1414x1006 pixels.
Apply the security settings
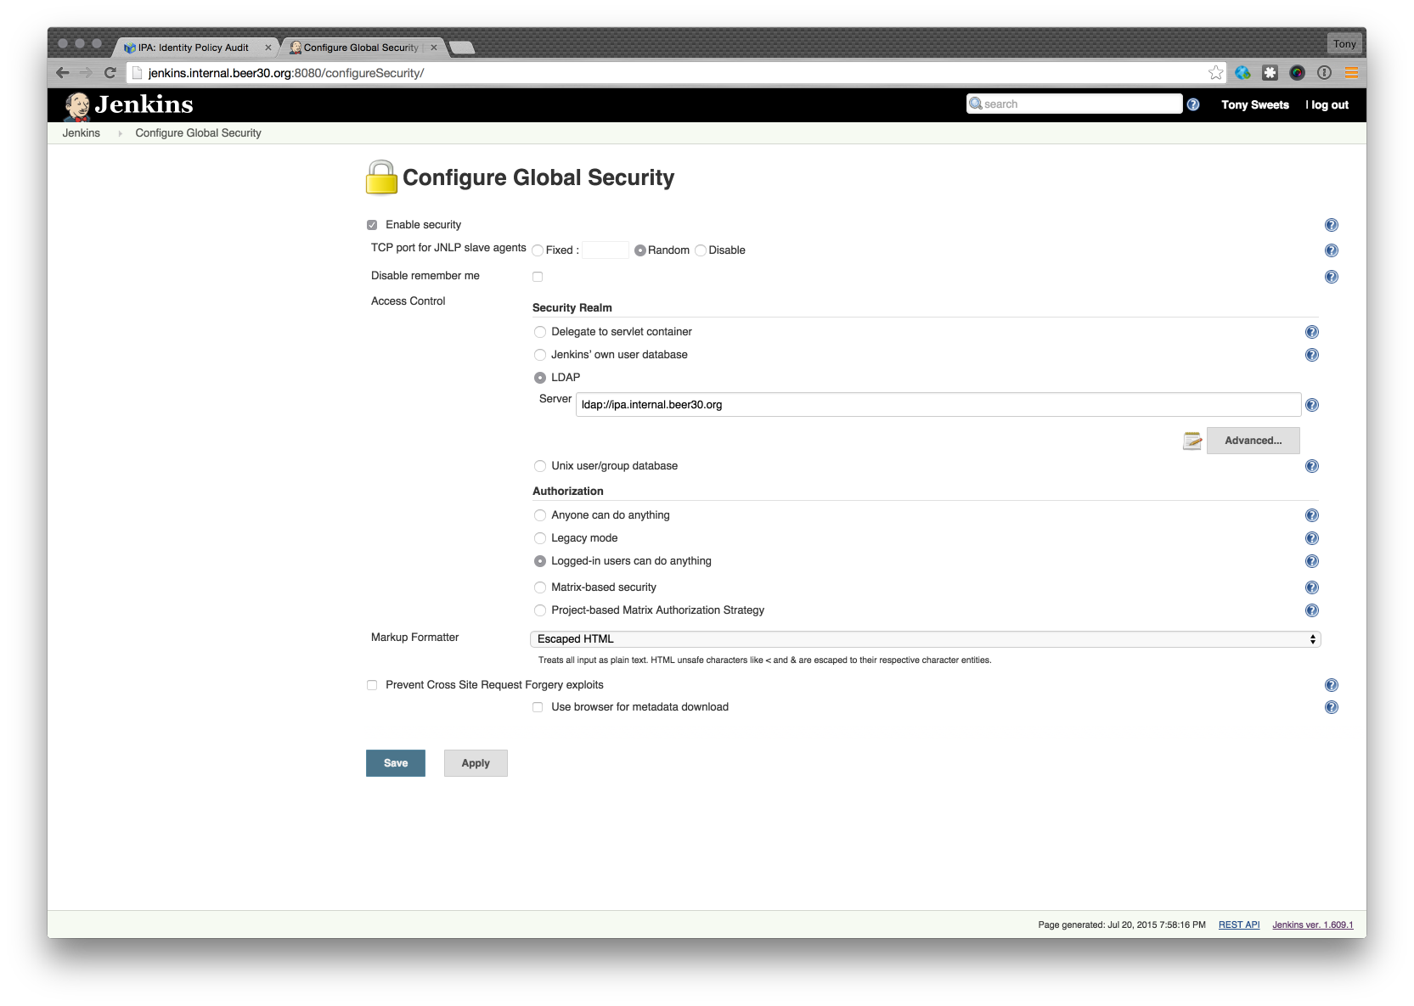click(x=476, y=763)
